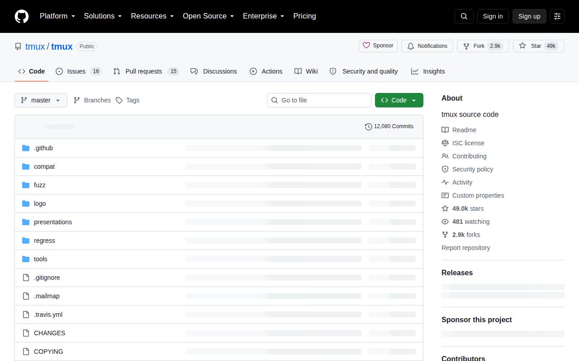Open the Actions tab

pyautogui.click(x=266, y=71)
